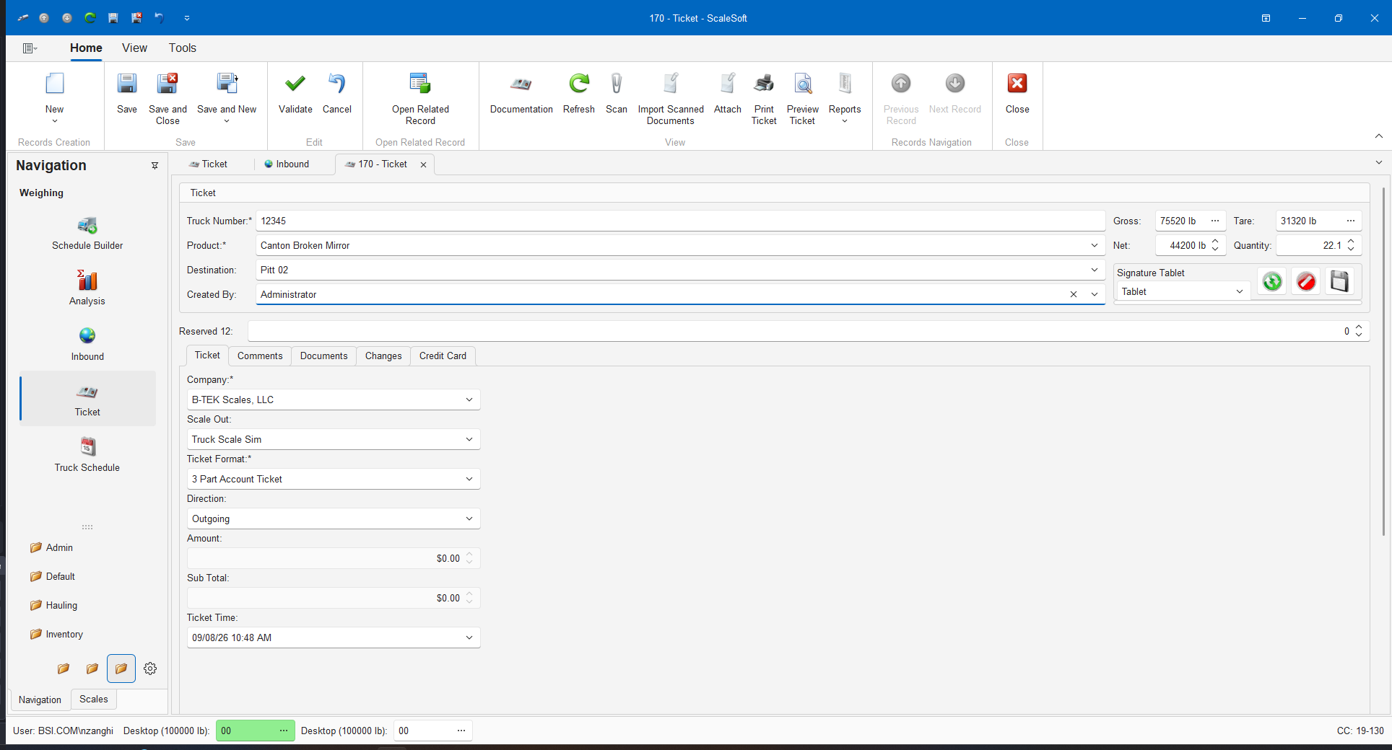Open Reports dropdown menu
1392x750 pixels.
tap(845, 98)
